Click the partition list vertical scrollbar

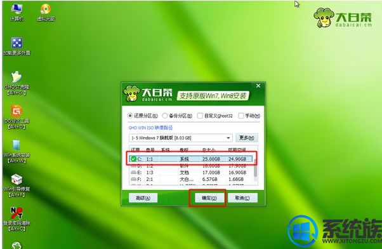(x=255, y=168)
